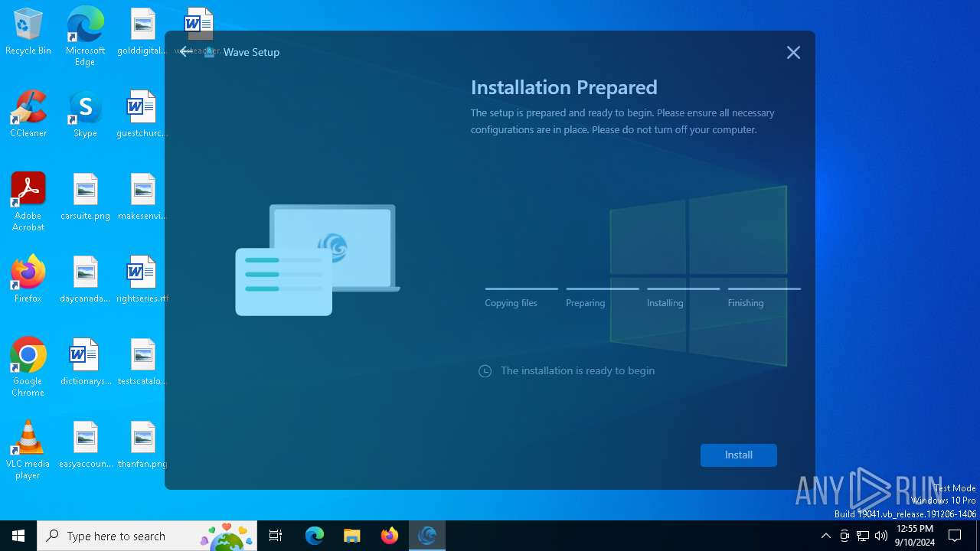Open the notification center
Screen dimensions: 980x551
[x=955, y=536]
